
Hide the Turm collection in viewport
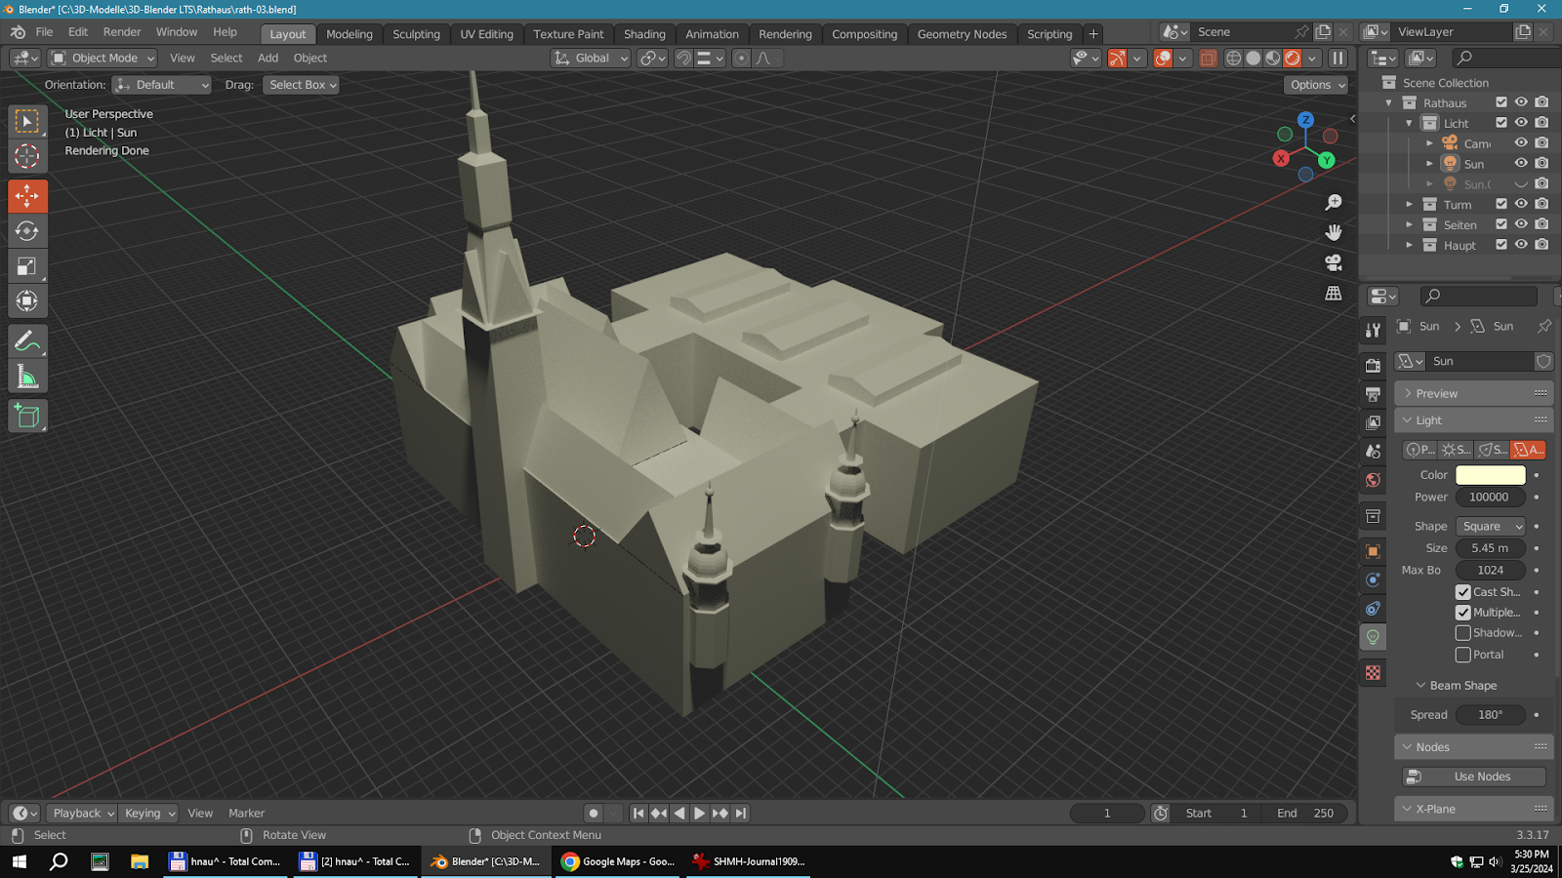(x=1521, y=204)
